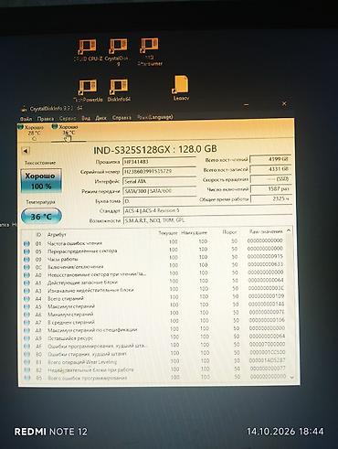Click the status circle icon for row 09
The height and width of the screenshot is (449, 338).
pos(26,259)
